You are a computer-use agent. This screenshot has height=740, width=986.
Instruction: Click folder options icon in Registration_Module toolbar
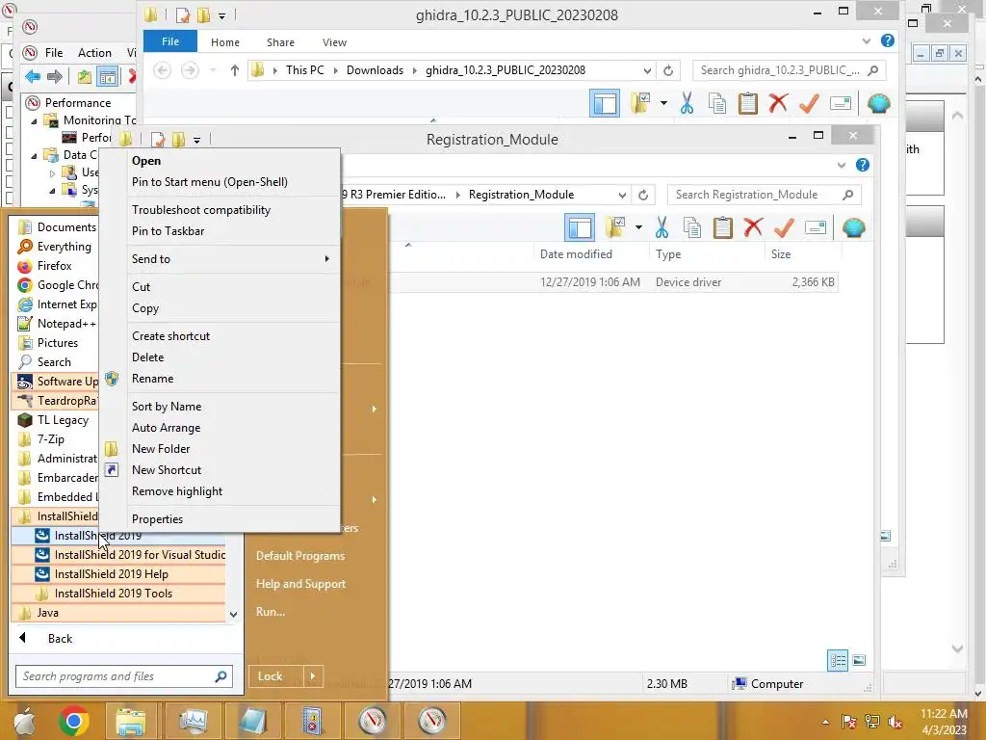[614, 227]
